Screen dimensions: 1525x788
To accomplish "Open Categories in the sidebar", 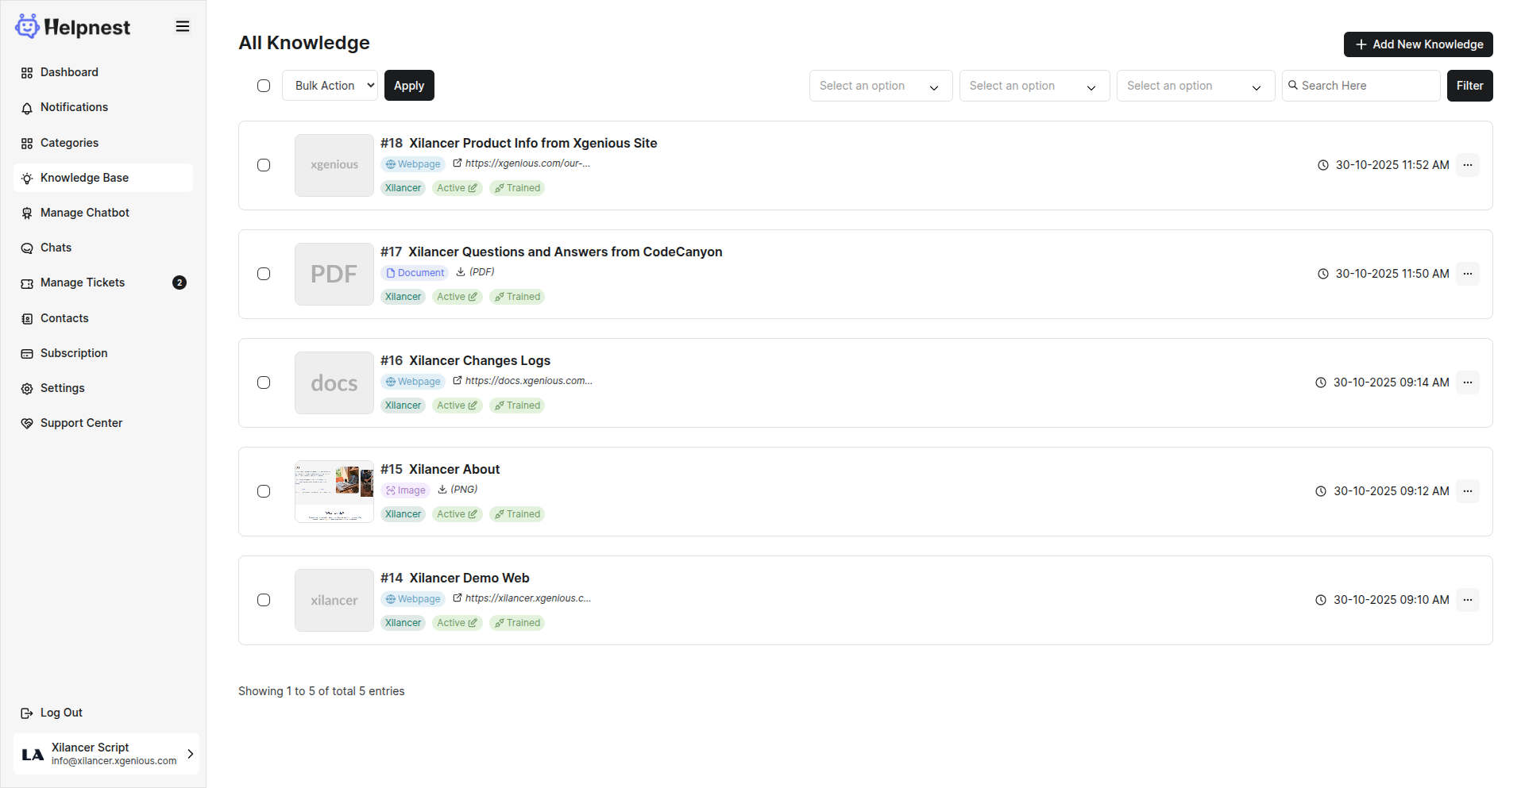I will coord(103,143).
